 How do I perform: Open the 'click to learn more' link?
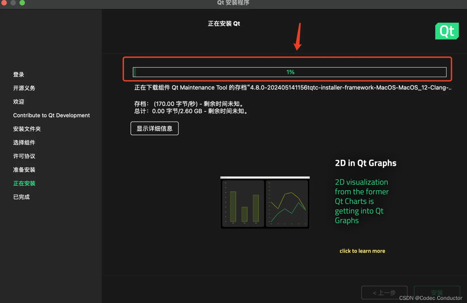click(362, 251)
